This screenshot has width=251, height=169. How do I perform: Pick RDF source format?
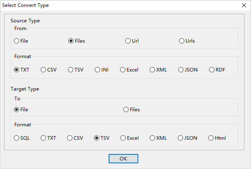pos(212,69)
